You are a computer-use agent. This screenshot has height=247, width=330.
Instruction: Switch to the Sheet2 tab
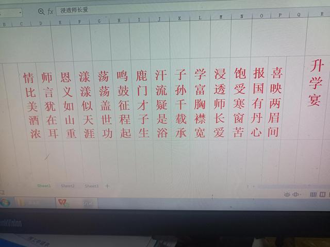(x=68, y=186)
